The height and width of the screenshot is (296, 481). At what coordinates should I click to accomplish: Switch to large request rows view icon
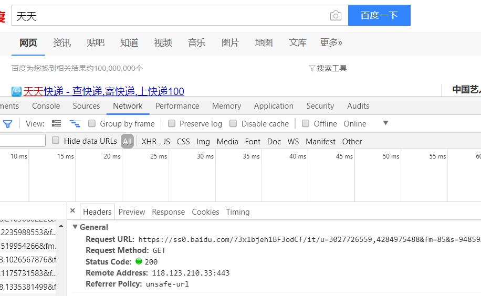pyautogui.click(x=56, y=124)
